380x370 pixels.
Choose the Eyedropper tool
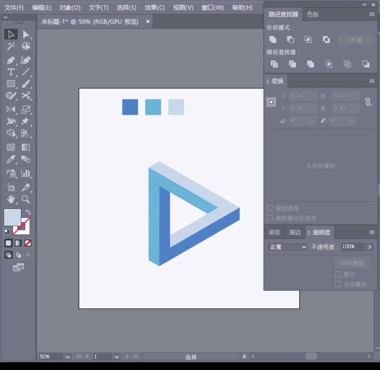click(11, 159)
